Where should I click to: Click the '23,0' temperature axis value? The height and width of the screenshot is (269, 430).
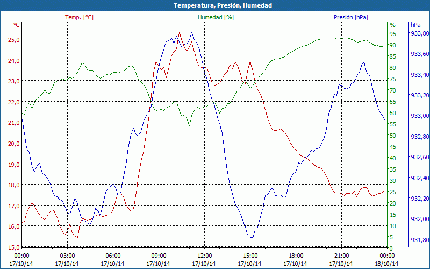14,81
